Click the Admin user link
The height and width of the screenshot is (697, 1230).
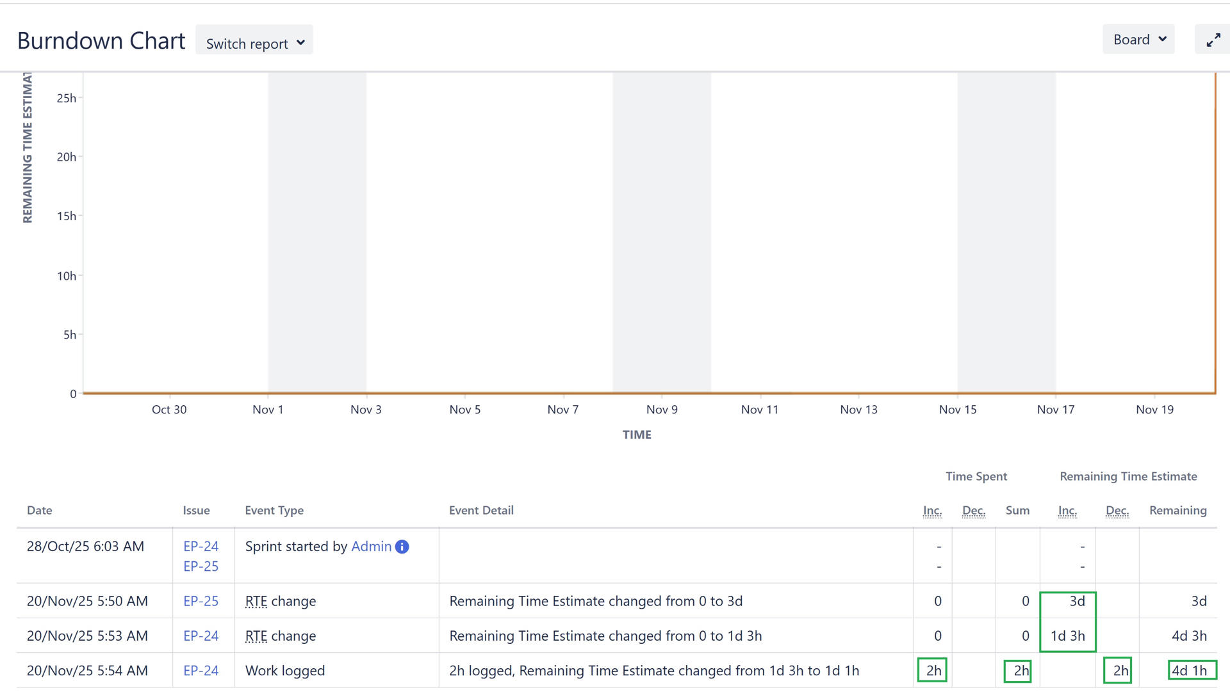(371, 546)
